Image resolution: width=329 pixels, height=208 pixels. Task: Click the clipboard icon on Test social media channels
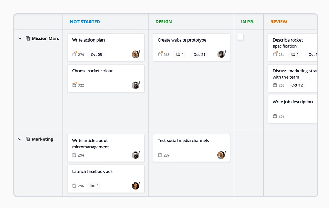159,155
